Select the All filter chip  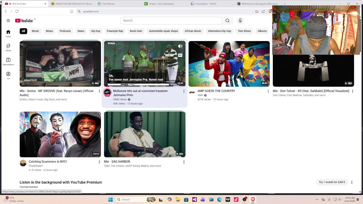click(24, 31)
